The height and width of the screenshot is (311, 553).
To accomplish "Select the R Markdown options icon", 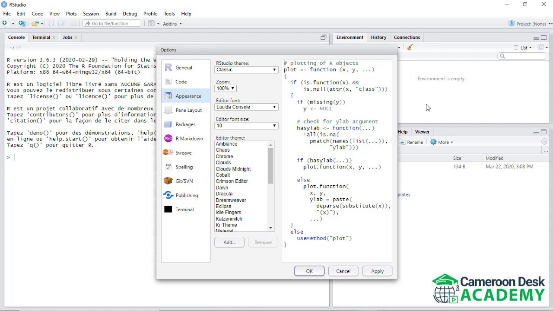I will click(168, 139).
